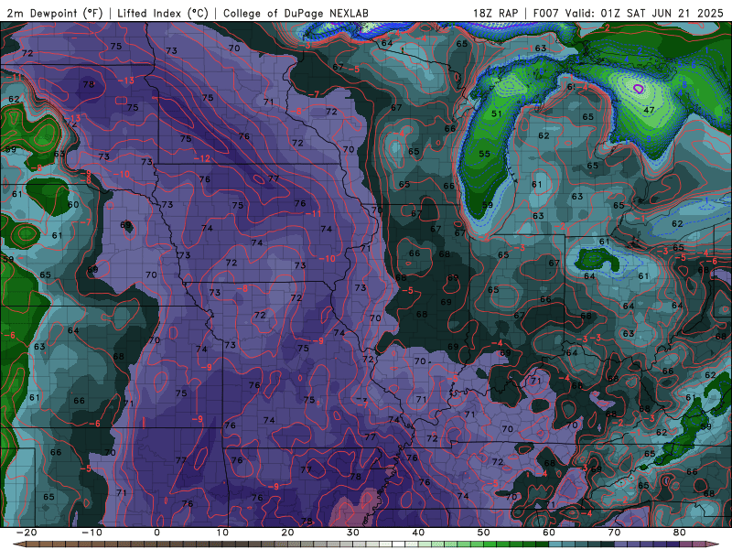
Task: Select the 'Lifted Index (°C)' header label
Action: (x=163, y=13)
